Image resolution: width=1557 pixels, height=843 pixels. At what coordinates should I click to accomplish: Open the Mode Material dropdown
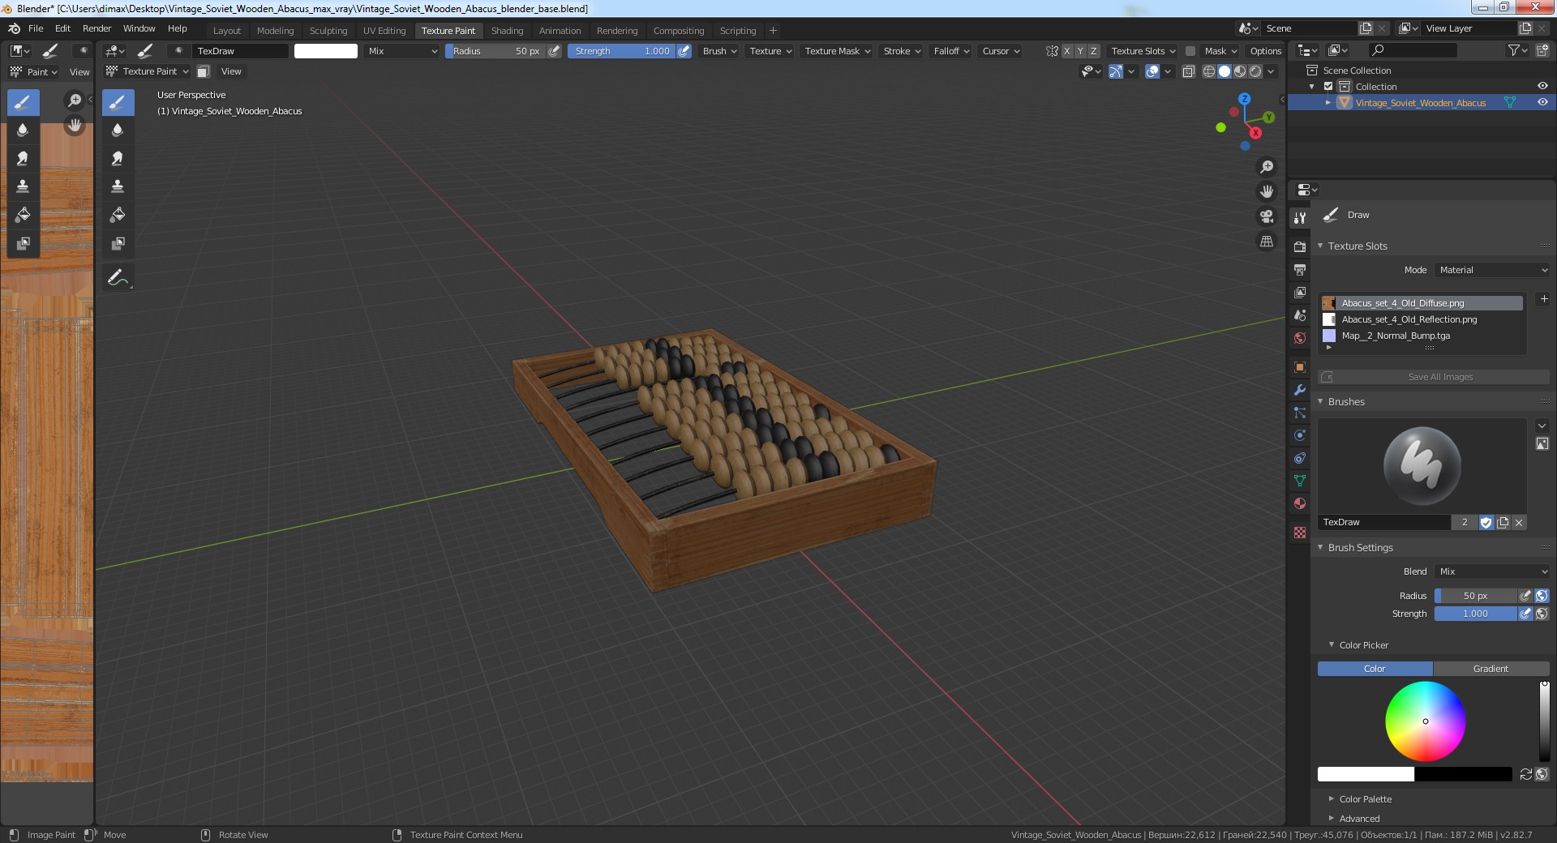[1492, 270]
